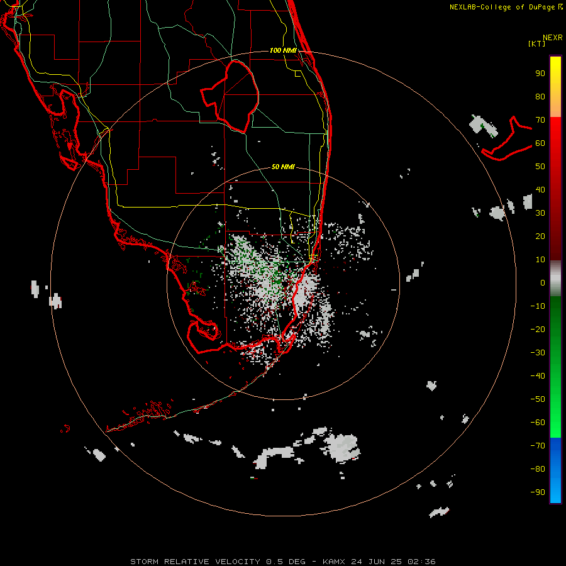Click the positive 20 scale value
The height and width of the screenshot is (566, 566).
point(540,236)
